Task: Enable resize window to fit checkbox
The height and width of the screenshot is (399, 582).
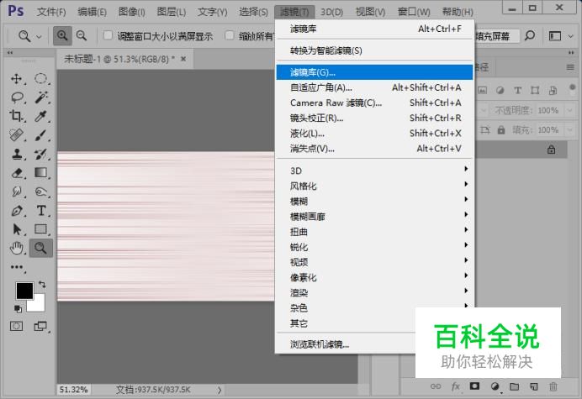Action: pyautogui.click(x=108, y=35)
